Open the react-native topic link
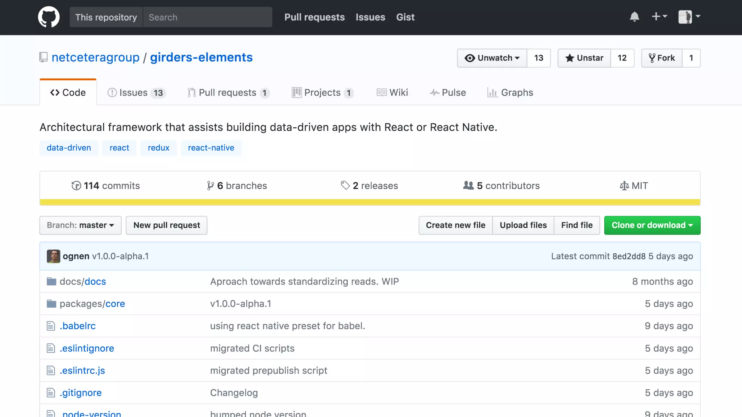The image size is (742, 417). tap(211, 148)
